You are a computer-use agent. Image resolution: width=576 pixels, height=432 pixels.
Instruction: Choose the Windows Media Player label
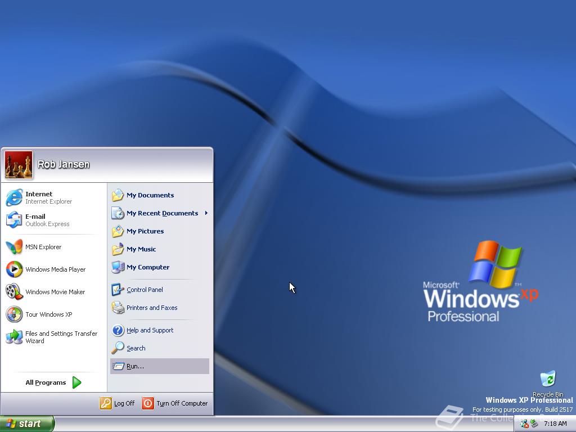56,269
